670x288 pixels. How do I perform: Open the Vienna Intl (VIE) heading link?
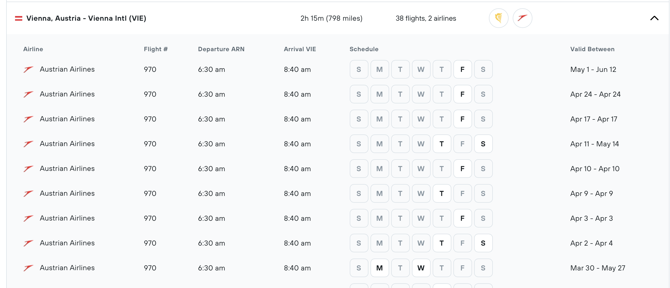coord(86,18)
